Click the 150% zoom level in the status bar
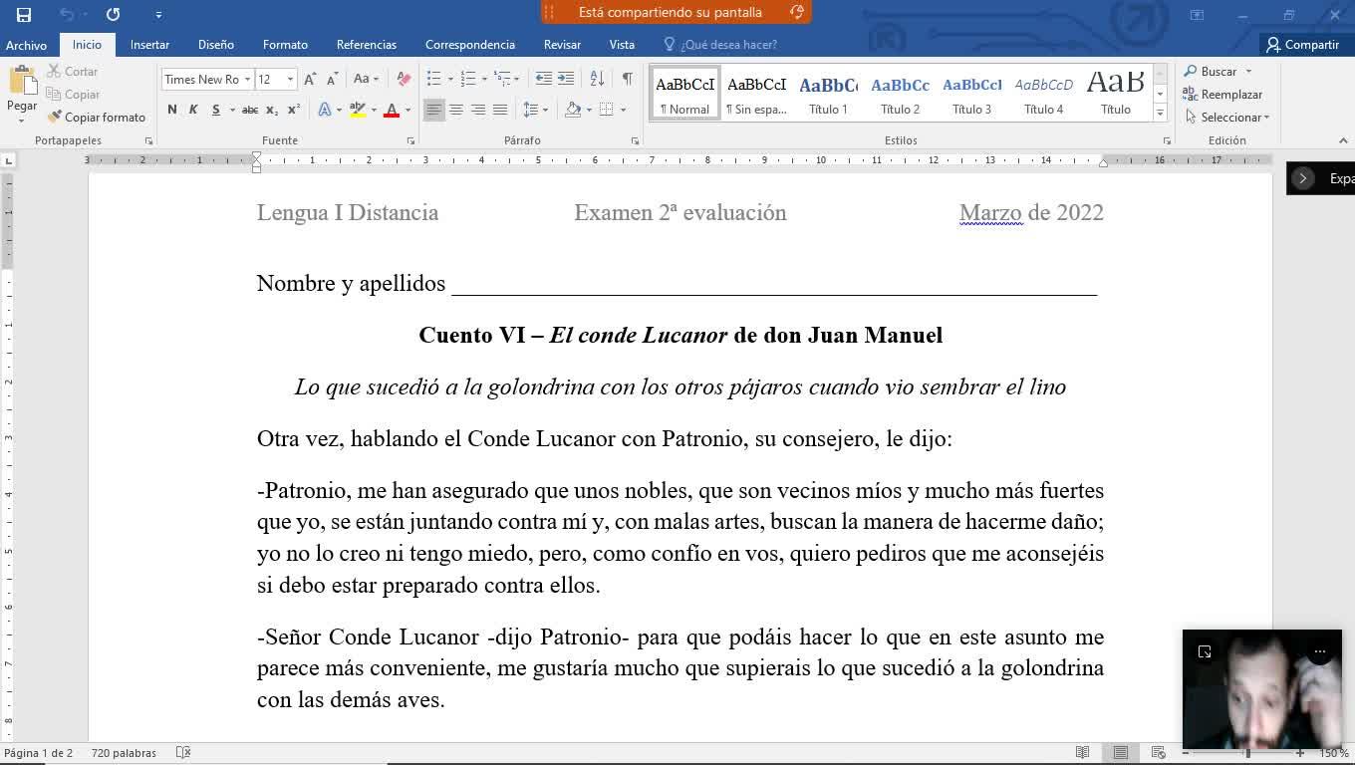Viewport: 1355px width, 765px height. 1334,753
